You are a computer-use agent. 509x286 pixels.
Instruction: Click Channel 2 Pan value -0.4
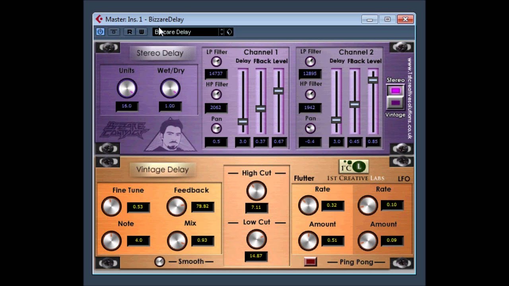tap(310, 142)
